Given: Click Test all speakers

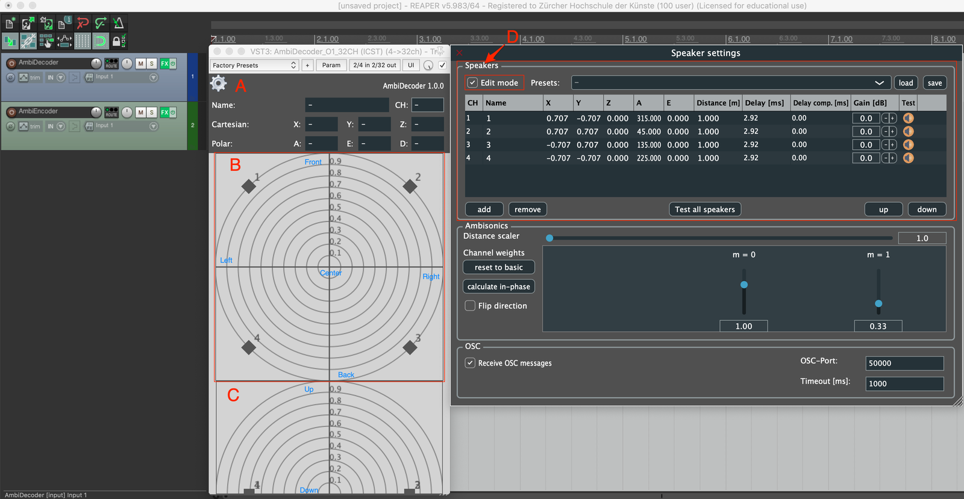Looking at the screenshot, I should [x=705, y=209].
